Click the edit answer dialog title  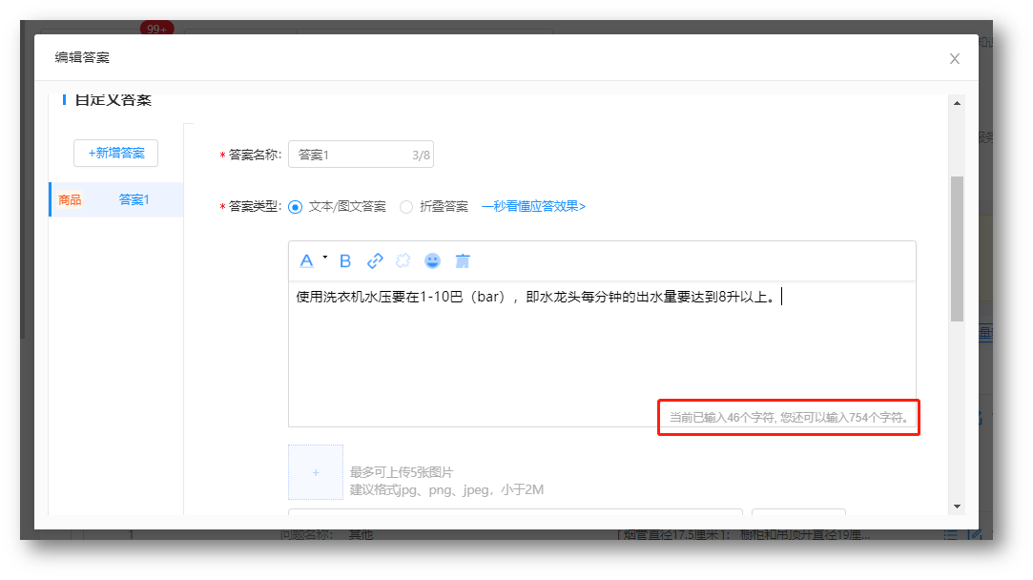click(x=82, y=58)
